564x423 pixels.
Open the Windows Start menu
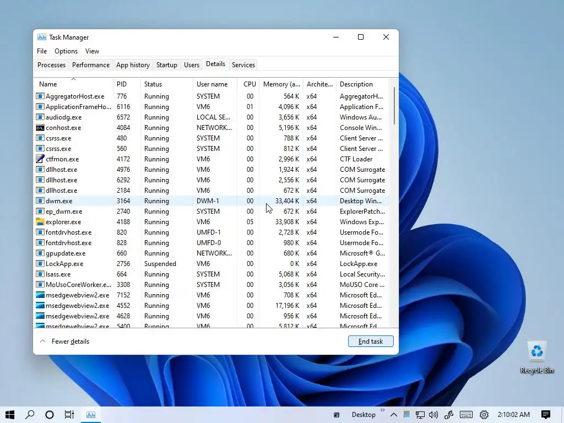(10, 415)
